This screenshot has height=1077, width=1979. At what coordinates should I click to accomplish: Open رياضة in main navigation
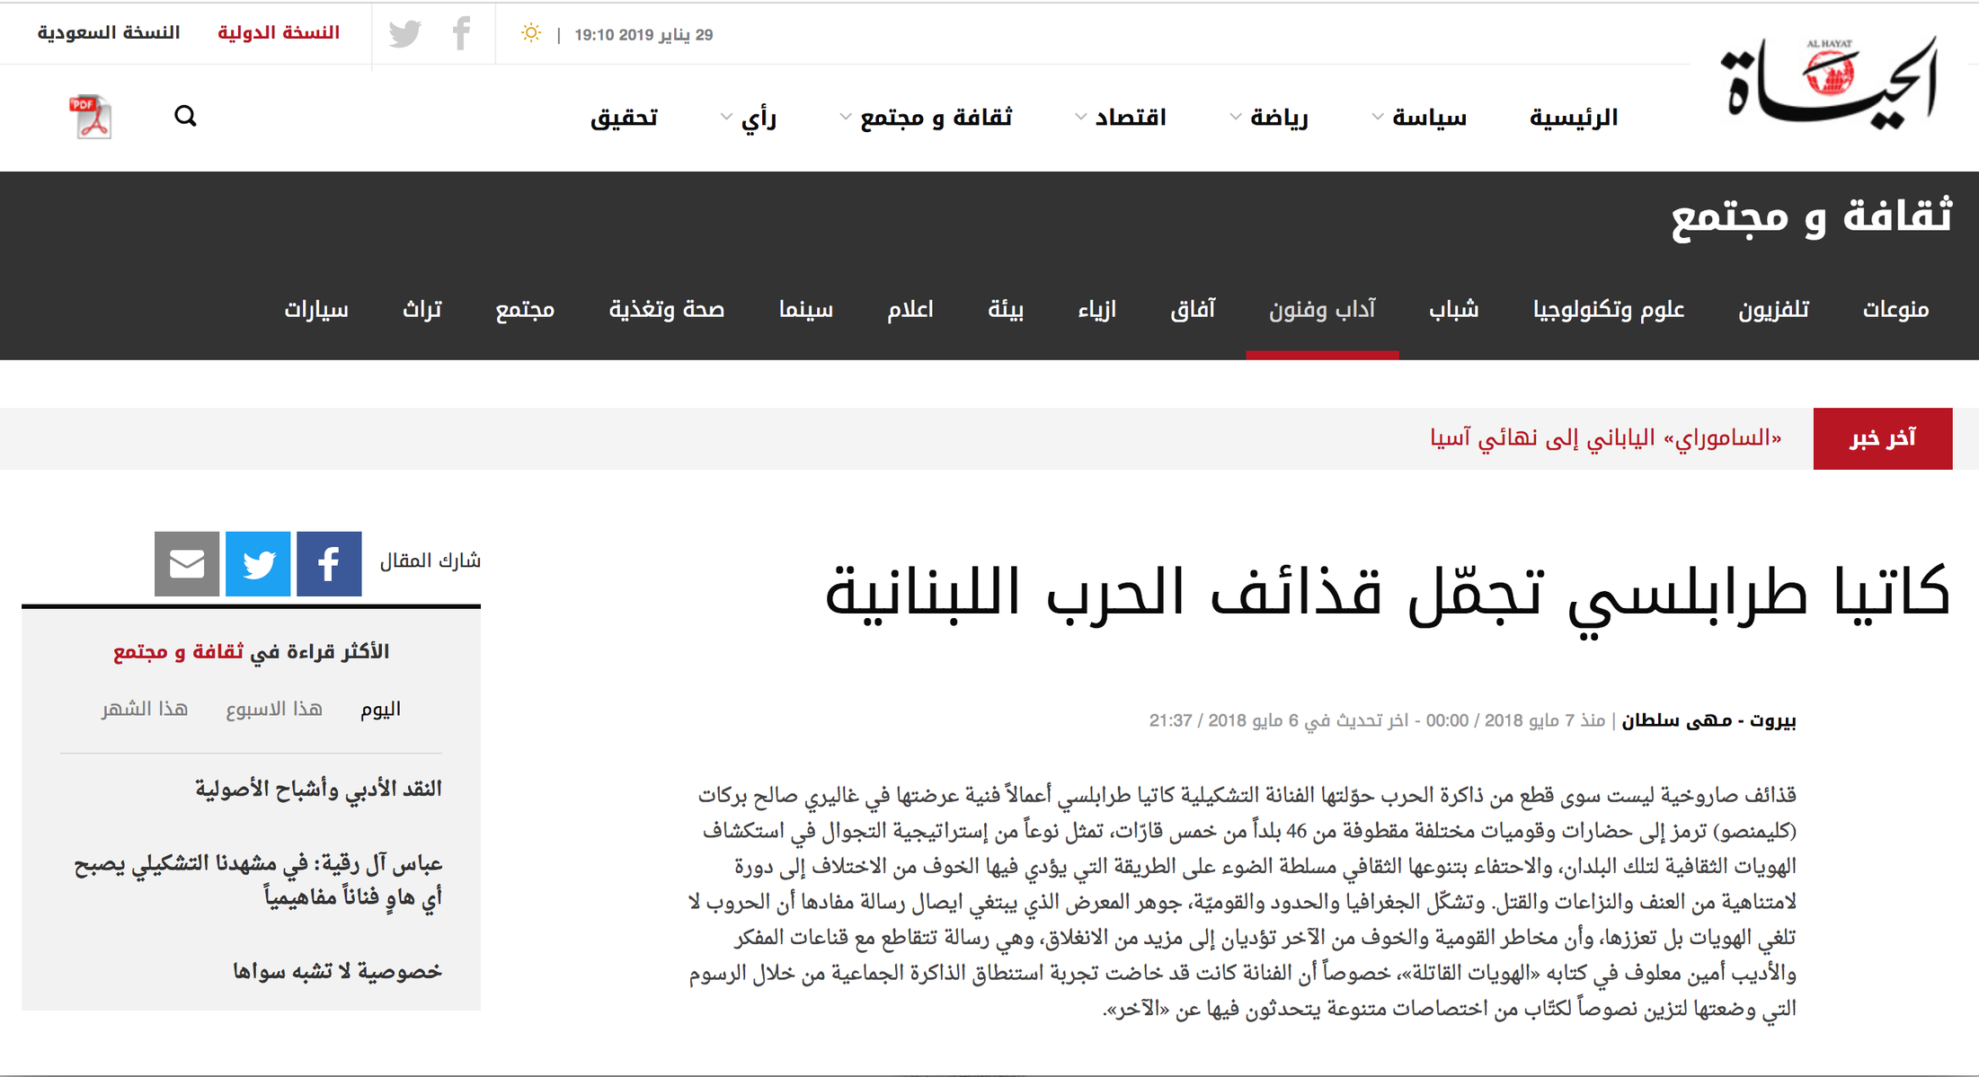pos(1279,118)
